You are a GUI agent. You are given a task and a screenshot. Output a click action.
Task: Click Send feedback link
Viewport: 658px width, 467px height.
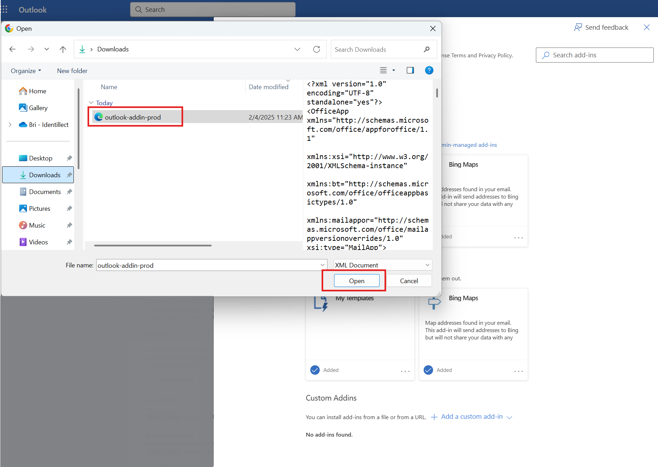point(601,27)
